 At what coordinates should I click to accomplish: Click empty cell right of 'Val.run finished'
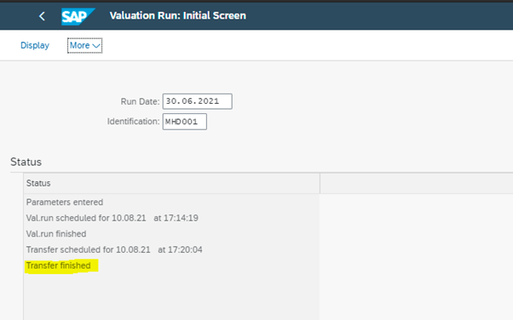416,234
